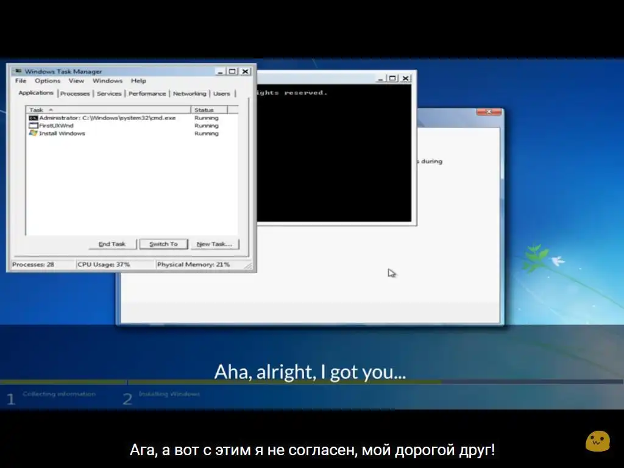Switch to the Services tab

coord(109,93)
